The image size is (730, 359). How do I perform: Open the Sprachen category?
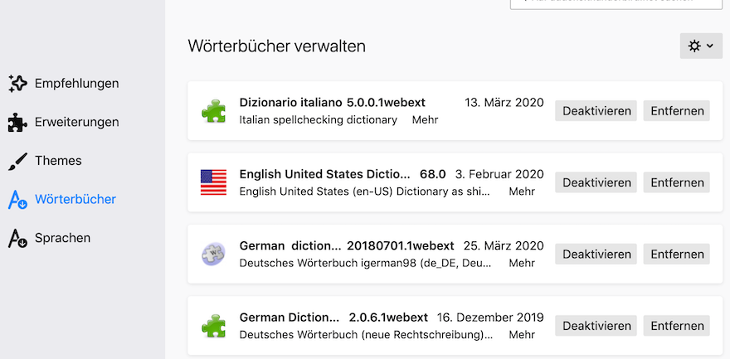pos(62,238)
